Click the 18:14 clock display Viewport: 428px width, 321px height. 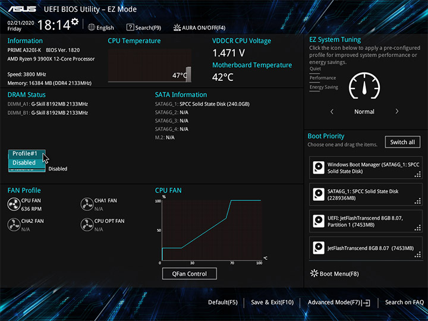point(53,25)
